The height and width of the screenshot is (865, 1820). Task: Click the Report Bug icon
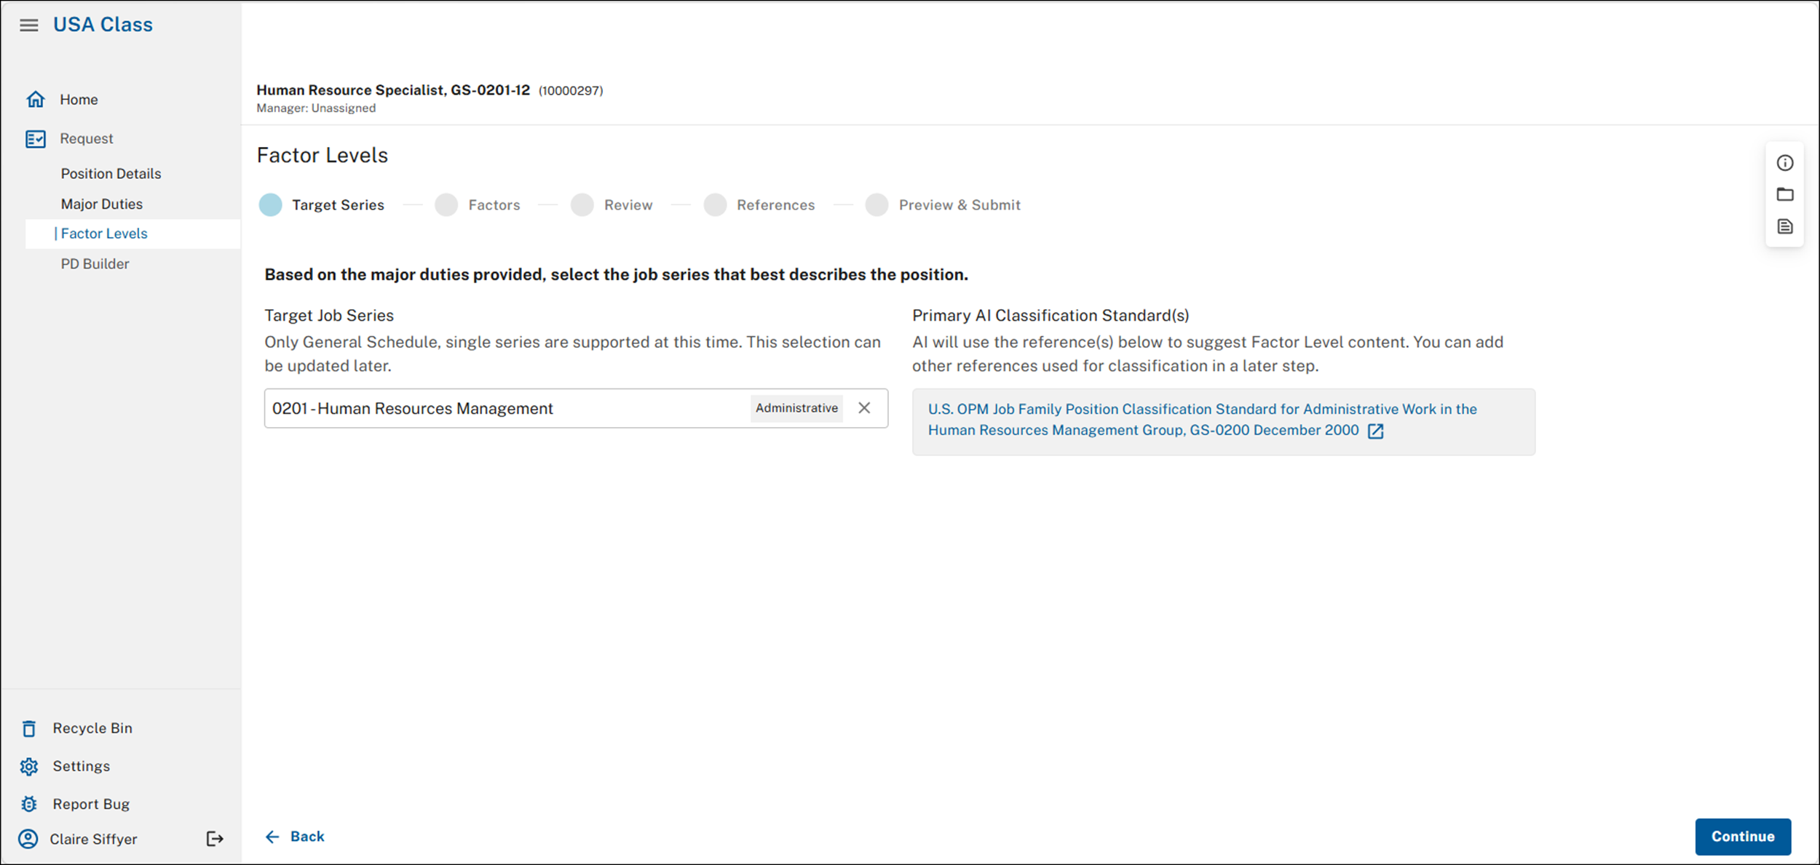click(x=28, y=804)
